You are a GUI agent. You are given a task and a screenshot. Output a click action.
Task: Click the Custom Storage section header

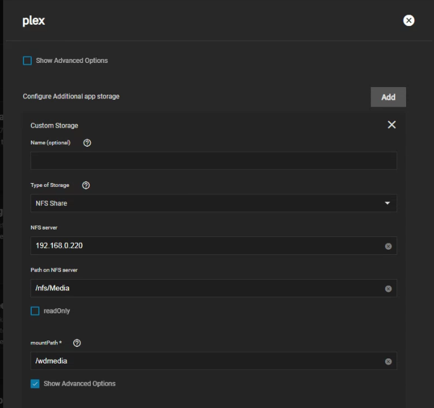click(x=55, y=126)
